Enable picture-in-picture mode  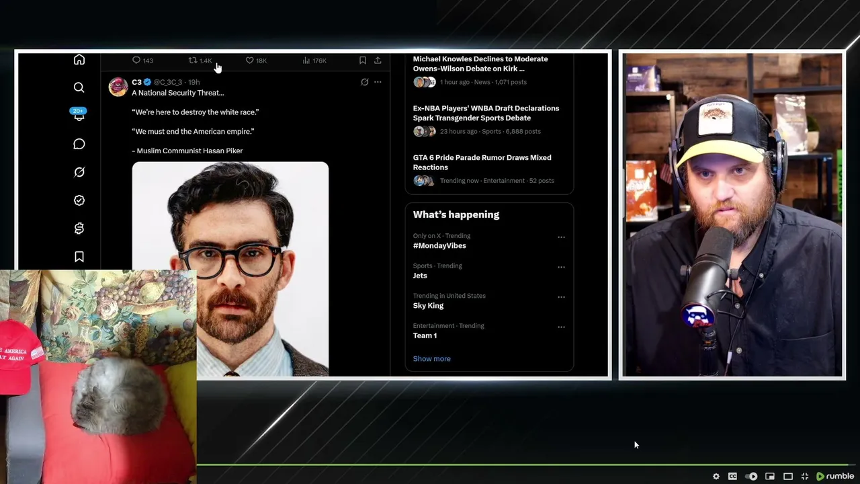point(770,477)
